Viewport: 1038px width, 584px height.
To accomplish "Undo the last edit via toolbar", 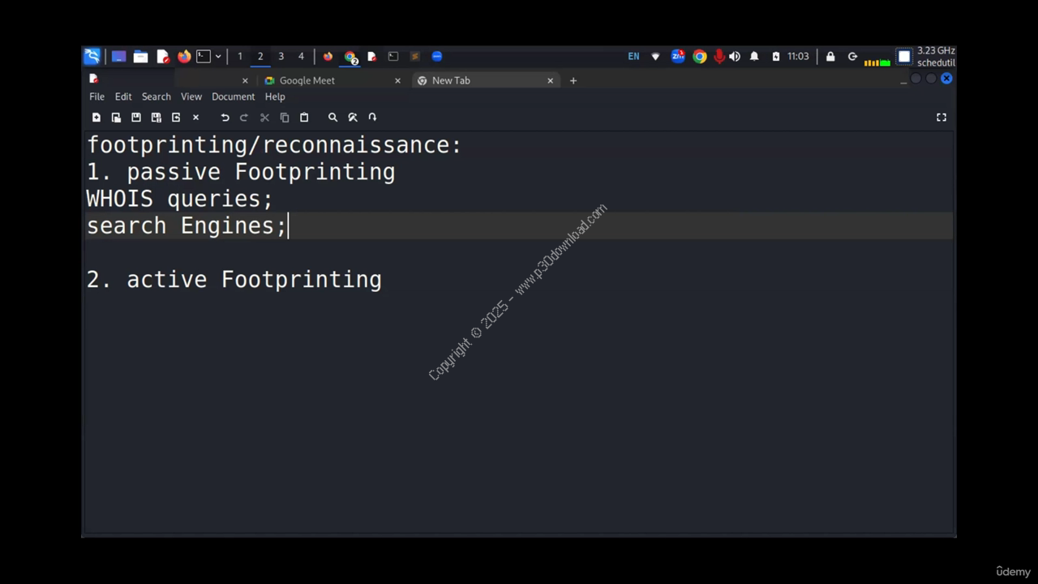I will [225, 118].
